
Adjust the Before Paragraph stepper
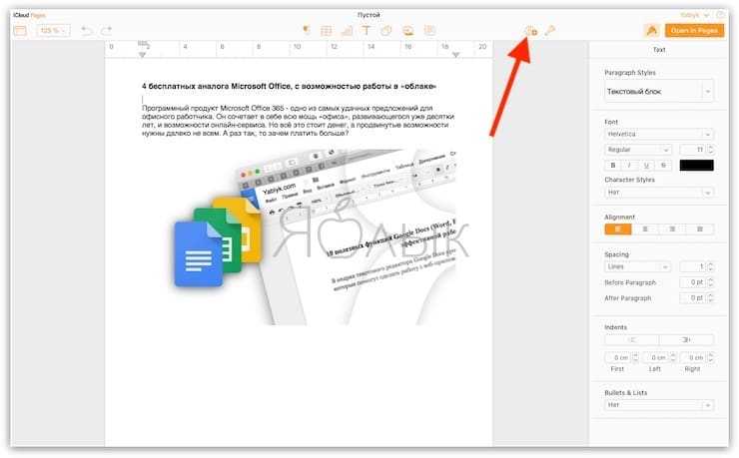pos(711,282)
